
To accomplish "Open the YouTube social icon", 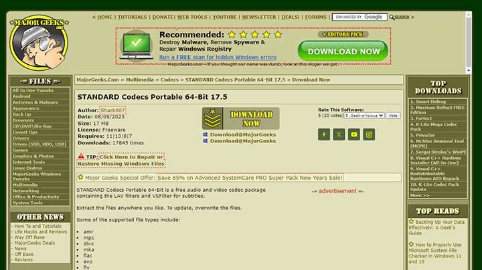I will click(354, 134).
